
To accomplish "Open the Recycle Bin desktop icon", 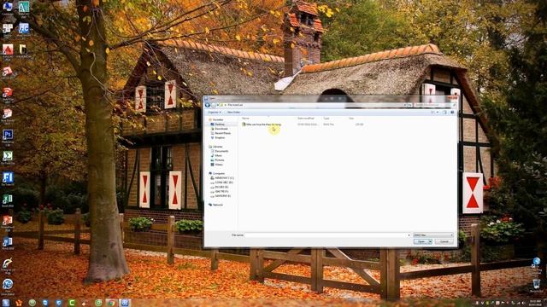I will pos(536,285).
